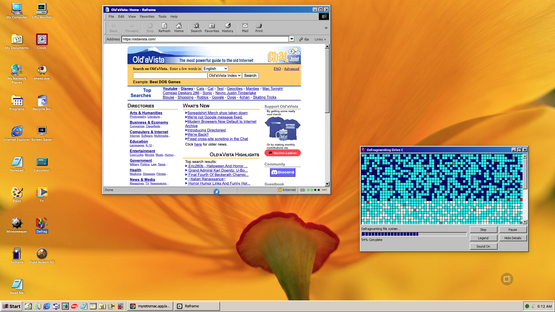
Task: Click the green ICQ flower tray icon
Action: [527, 306]
